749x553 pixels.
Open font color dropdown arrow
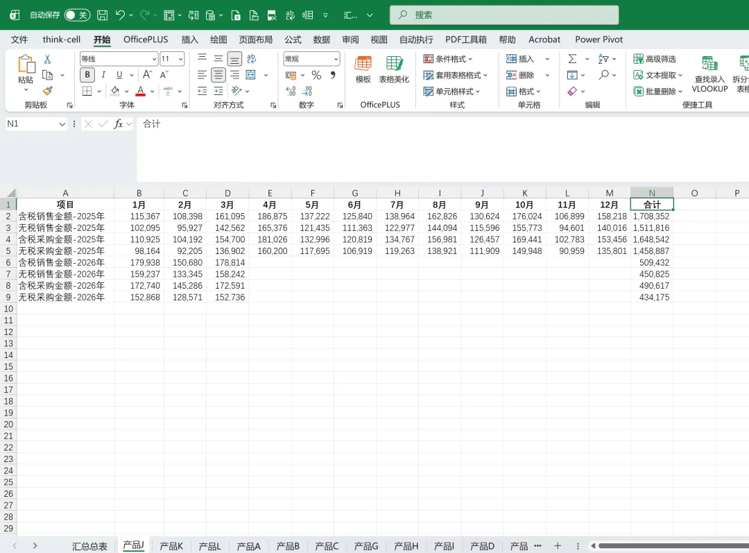coord(153,91)
